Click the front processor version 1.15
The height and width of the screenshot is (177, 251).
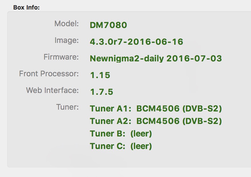pos(100,75)
